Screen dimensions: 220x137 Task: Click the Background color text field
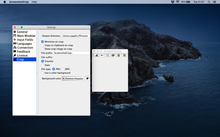click(x=73, y=78)
